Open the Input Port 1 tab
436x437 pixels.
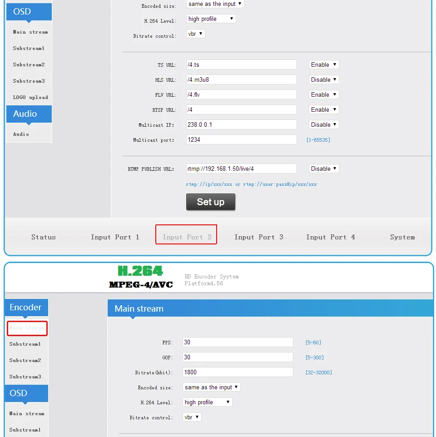point(115,237)
